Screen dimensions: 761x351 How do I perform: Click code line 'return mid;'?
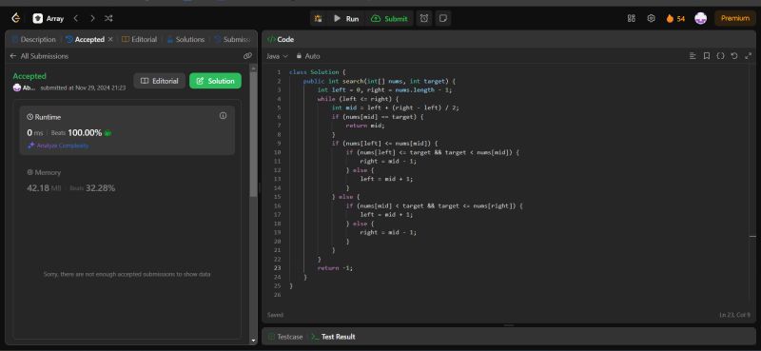[x=365, y=126]
